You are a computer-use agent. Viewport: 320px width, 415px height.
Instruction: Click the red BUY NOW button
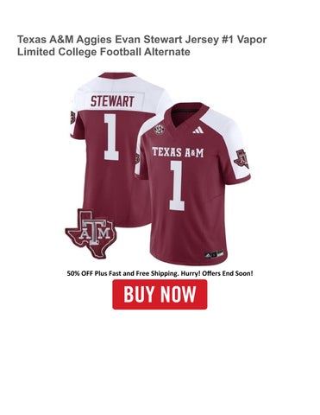160,294
